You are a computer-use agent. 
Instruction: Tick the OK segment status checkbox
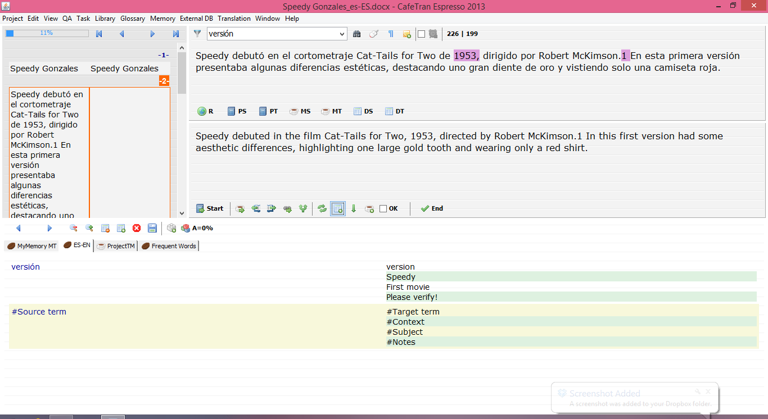click(x=383, y=208)
